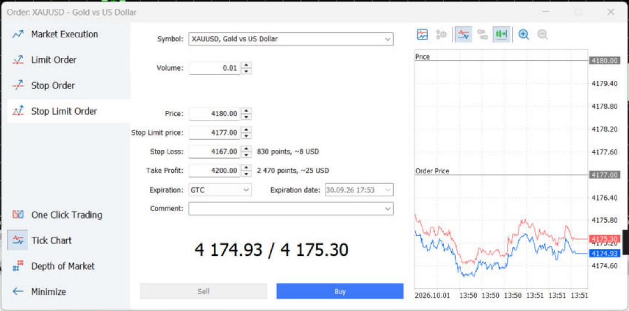The image size is (629, 311).
Task: Decrease Stop Loss stepper
Action: coord(246,155)
